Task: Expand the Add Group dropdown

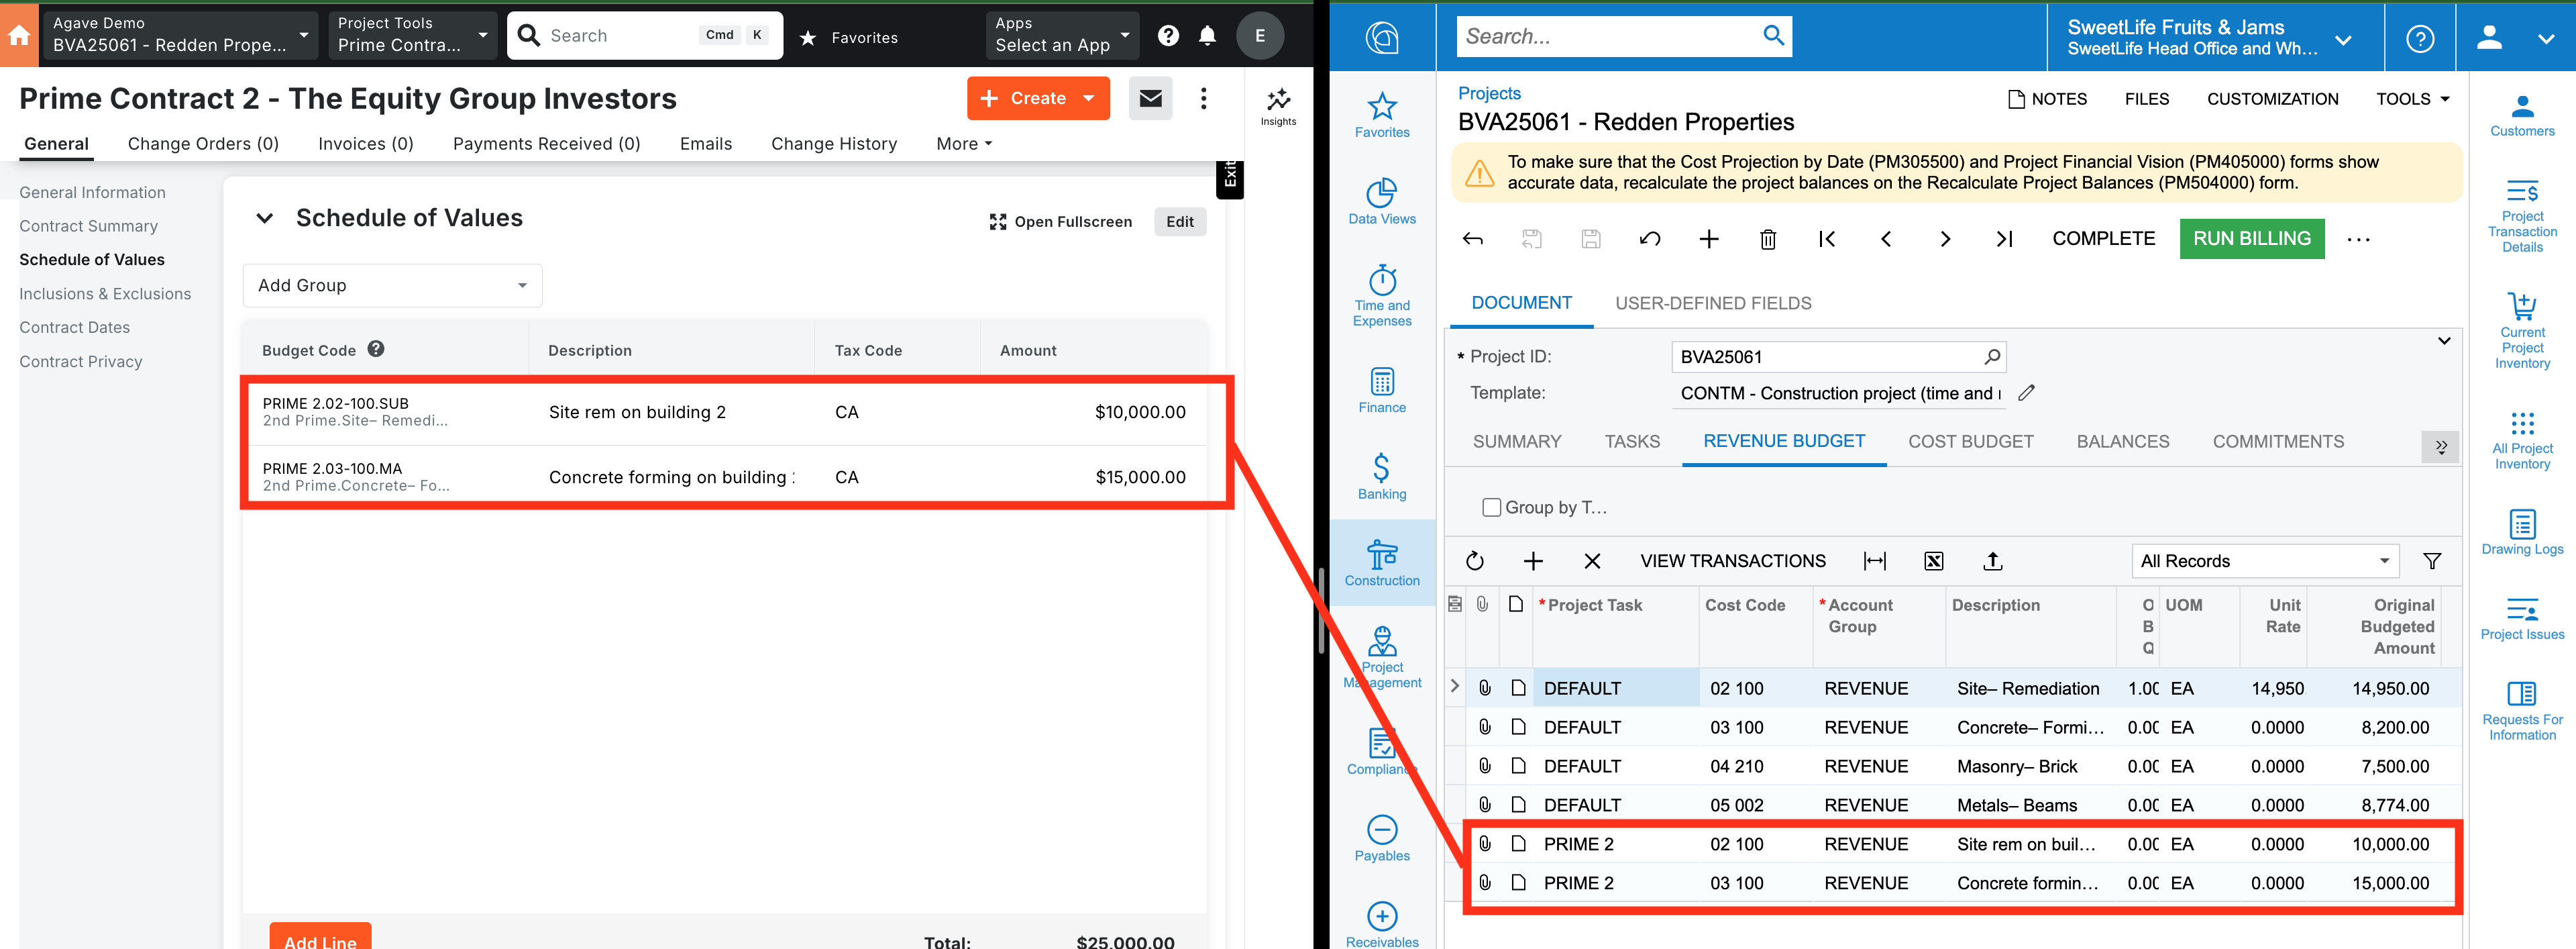Action: click(392, 285)
